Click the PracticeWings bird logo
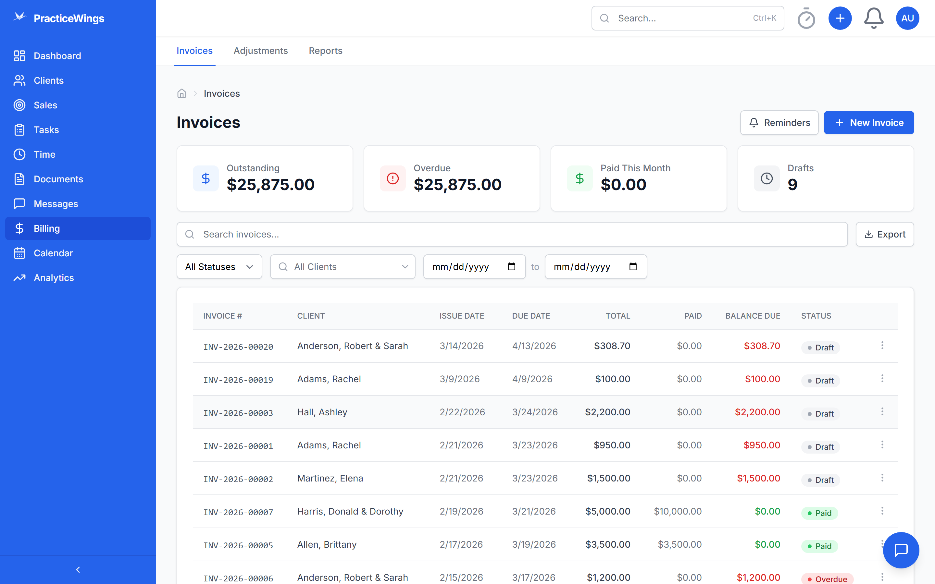 click(x=19, y=17)
